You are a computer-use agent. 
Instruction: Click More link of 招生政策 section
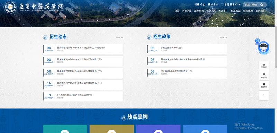tap(223, 38)
